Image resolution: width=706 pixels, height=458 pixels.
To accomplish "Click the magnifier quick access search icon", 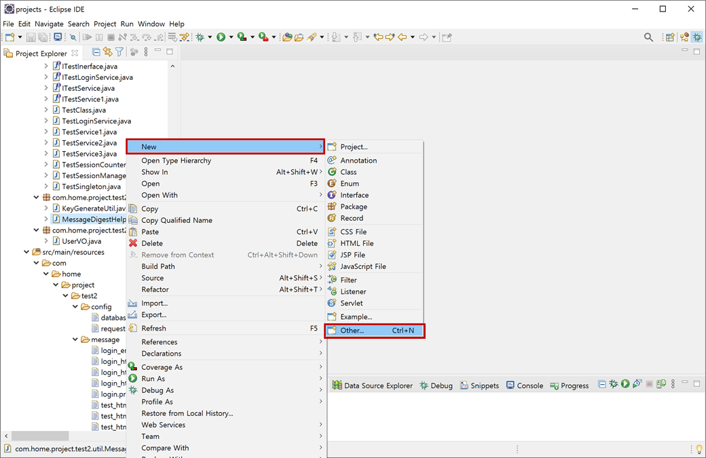I will pos(648,37).
